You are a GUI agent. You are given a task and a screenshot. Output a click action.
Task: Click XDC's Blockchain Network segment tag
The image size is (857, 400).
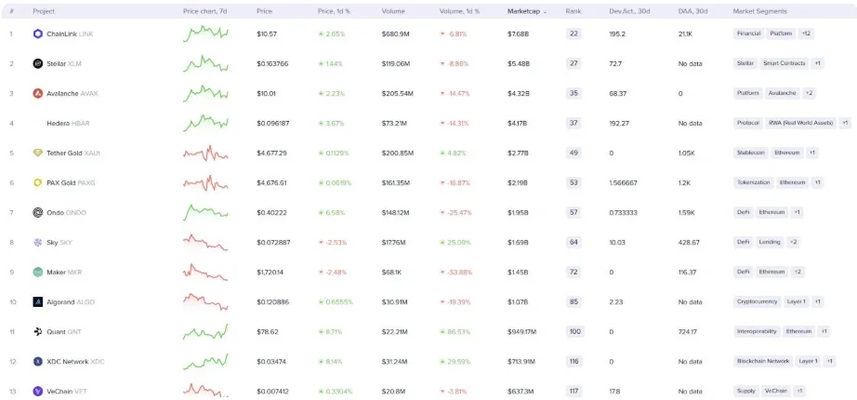coord(763,362)
